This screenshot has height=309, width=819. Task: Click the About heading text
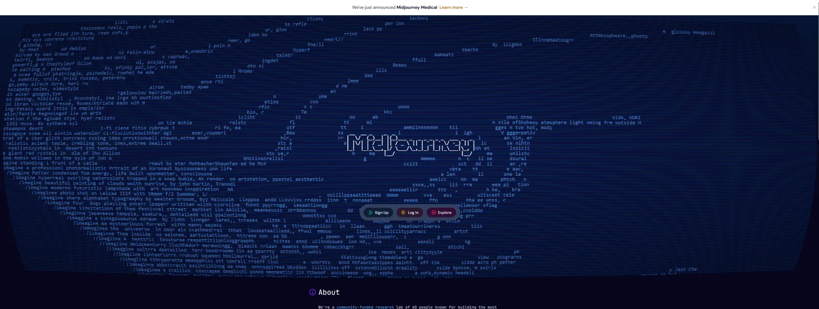pyautogui.click(x=329, y=292)
